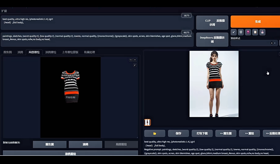280x164 pixels.
Task: Copy image to 图生图 below canvas
Action: pos(50,144)
